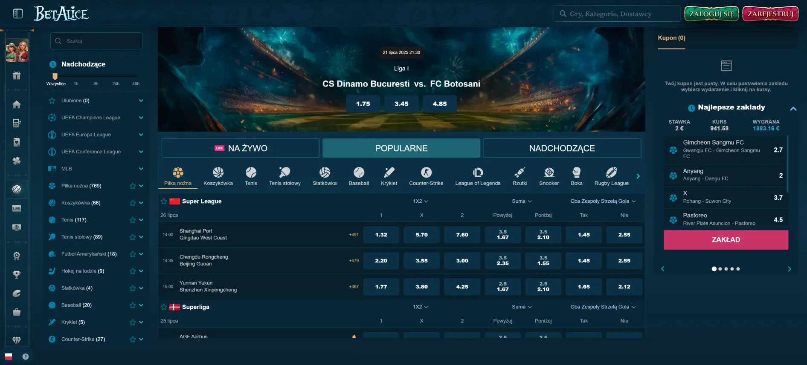Open the slot machine icon in left rail
807x365 pixels.
pyautogui.click(x=17, y=123)
